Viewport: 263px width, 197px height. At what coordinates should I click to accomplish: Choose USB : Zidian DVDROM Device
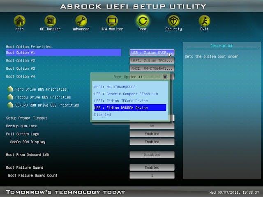tap(130, 108)
